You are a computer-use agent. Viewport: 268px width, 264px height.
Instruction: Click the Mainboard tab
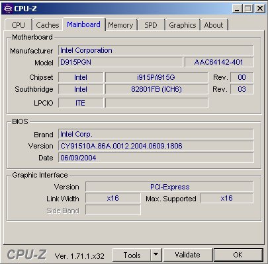83,24
